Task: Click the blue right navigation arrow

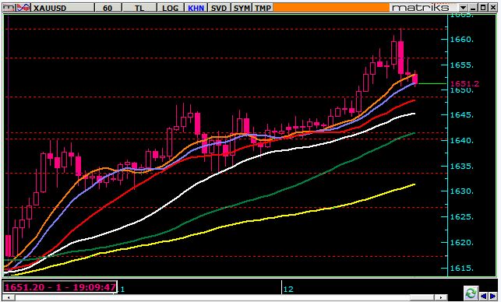Action: point(493,297)
